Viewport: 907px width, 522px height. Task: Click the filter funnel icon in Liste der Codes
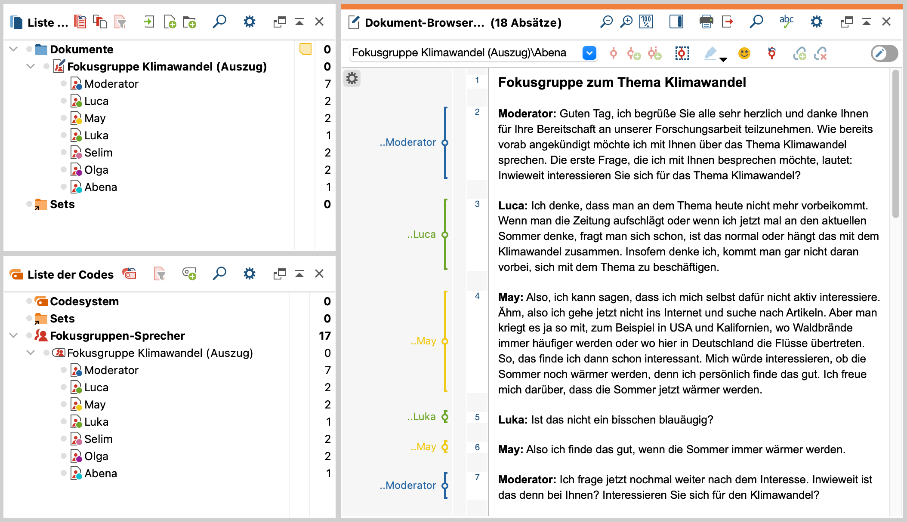pyautogui.click(x=160, y=273)
